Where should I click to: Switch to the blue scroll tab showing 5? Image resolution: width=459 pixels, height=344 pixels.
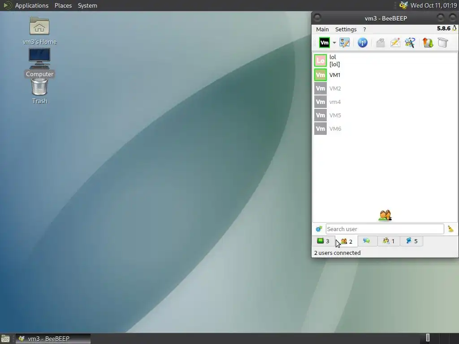pyautogui.click(x=411, y=241)
